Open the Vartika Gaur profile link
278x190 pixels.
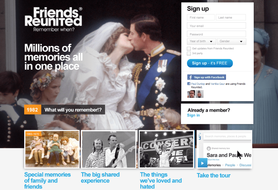(218, 84)
